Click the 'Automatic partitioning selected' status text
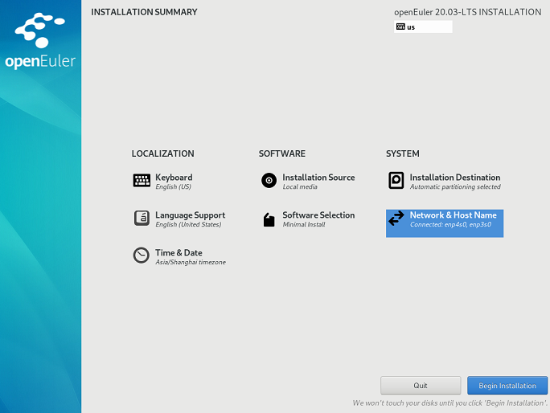This screenshot has width=550, height=413. click(x=455, y=187)
